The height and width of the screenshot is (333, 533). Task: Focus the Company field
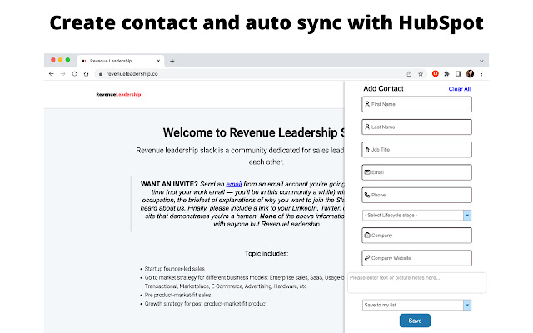coord(416,236)
